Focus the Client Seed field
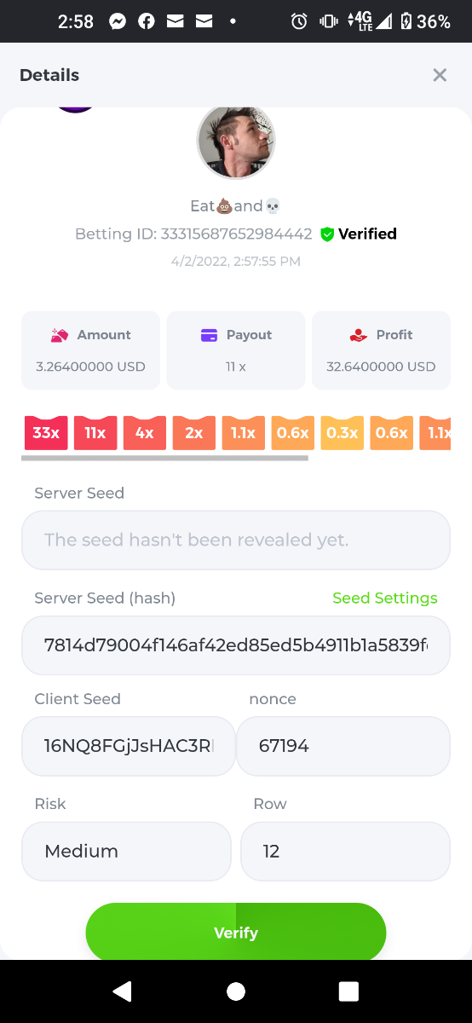The width and height of the screenshot is (472, 1023). click(x=129, y=746)
